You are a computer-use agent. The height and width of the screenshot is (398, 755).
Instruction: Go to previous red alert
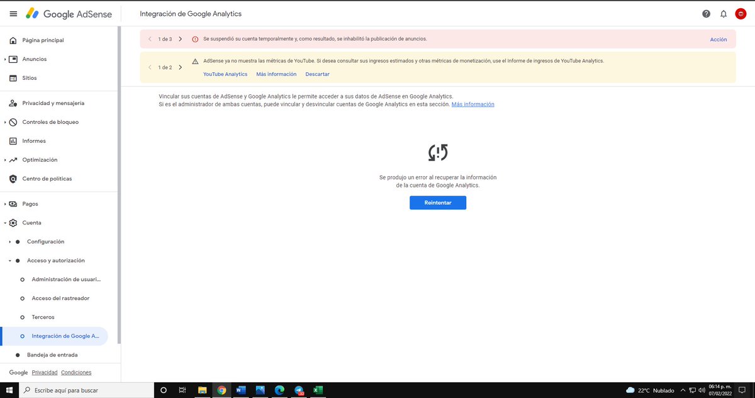point(150,39)
